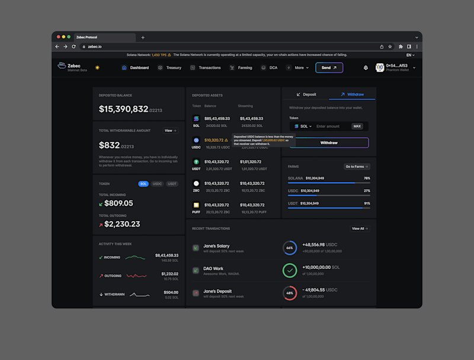Click the SOL token icon in deposited assets
The width and height of the screenshot is (474, 360).
[196, 118]
